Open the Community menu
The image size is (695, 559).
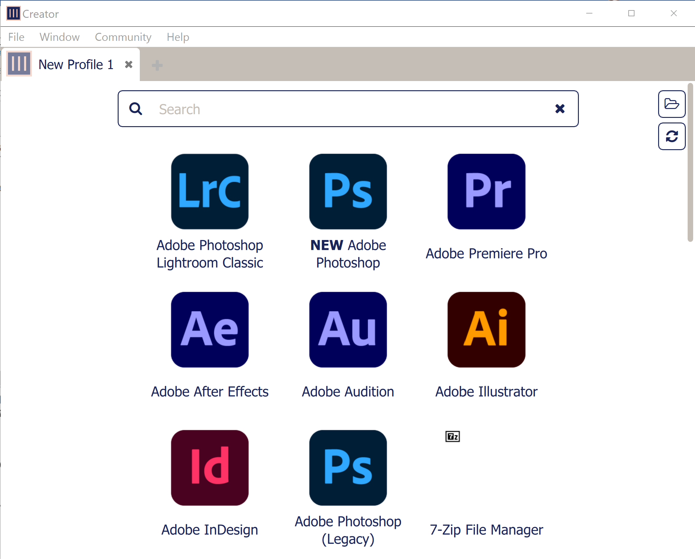(123, 37)
